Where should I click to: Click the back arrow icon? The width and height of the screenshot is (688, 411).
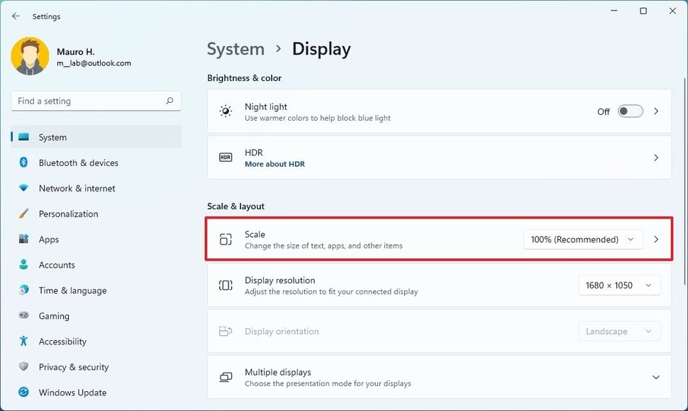coord(16,16)
